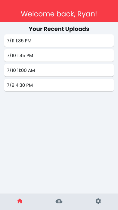Go to the home tab in bottom navigation

[20, 201]
